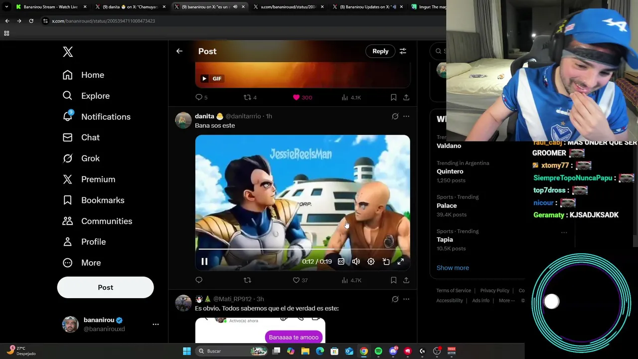638x359 pixels.
Task: Open Spotify from the Windows taskbar
Action: [378, 352]
